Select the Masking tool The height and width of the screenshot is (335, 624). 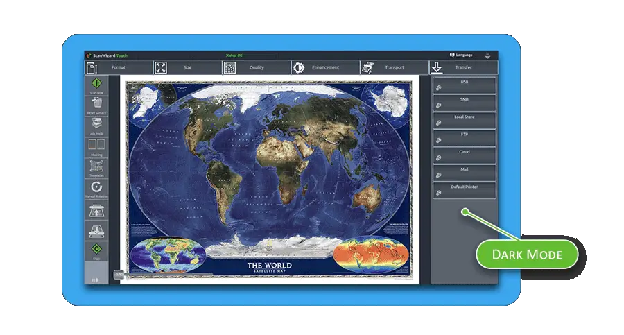[96, 147]
